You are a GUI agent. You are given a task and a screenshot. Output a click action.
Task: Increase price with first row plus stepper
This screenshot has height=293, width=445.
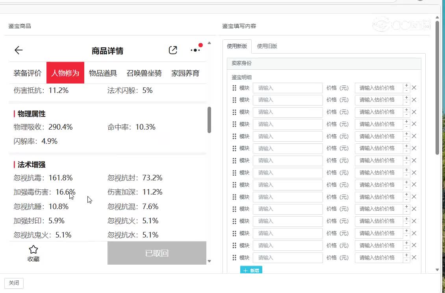coord(406,85)
